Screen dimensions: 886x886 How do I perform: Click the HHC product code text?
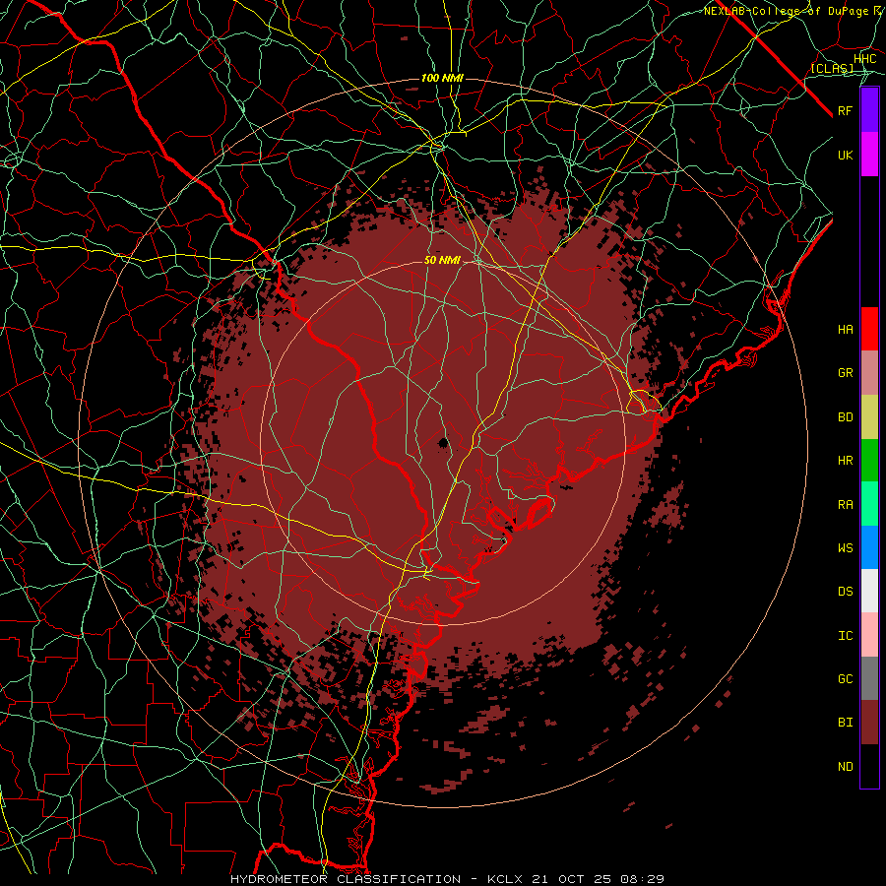[x=864, y=59]
